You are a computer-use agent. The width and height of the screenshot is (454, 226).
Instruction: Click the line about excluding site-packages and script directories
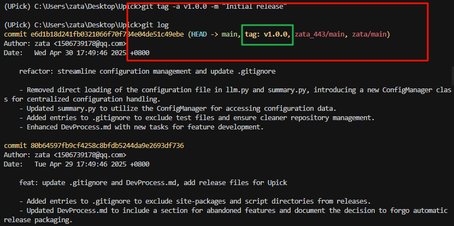coord(195,201)
